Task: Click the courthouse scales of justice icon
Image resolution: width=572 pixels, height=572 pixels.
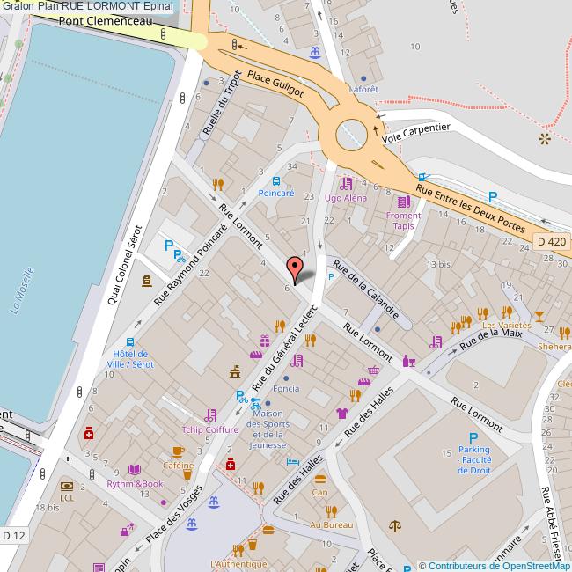Action: pos(395,525)
